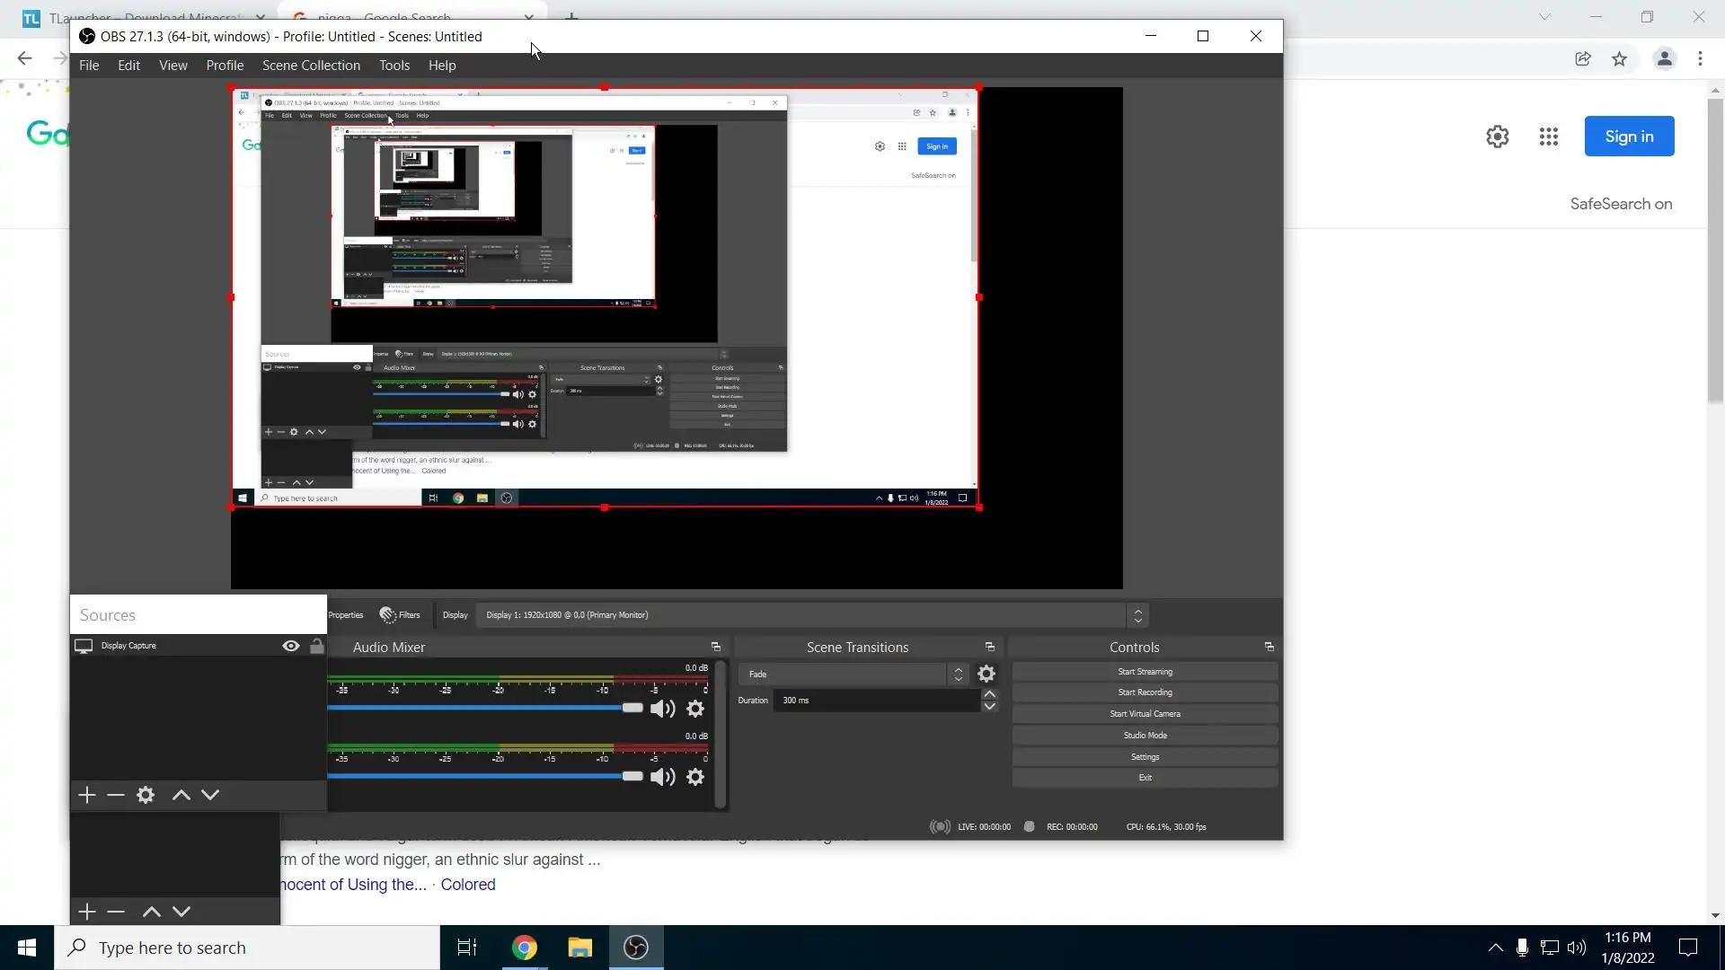The height and width of the screenshot is (970, 1725).
Task: Open first audio track settings gear
Action: click(695, 709)
